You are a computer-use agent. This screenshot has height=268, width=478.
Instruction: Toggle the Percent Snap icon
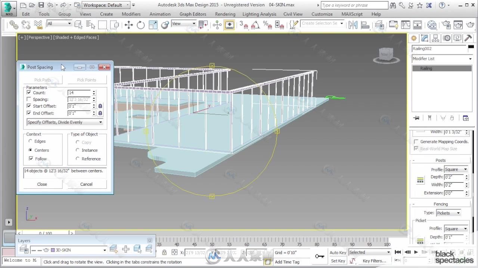point(267,25)
